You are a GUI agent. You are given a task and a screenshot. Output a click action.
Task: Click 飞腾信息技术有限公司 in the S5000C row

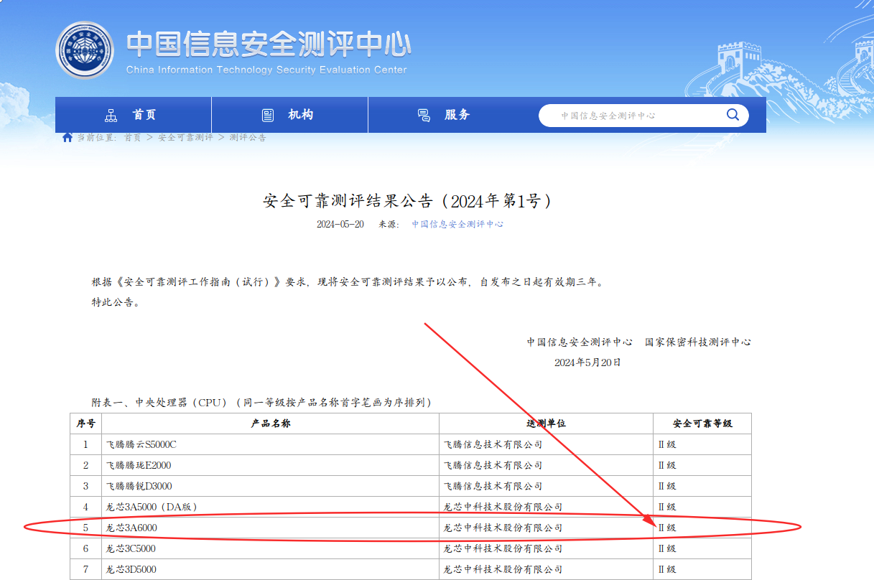click(x=493, y=444)
